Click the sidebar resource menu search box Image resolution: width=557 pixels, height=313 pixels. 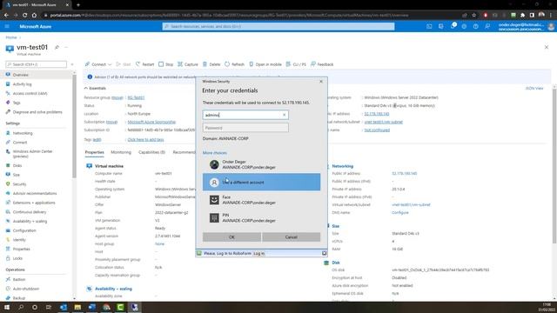[x=37, y=64]
